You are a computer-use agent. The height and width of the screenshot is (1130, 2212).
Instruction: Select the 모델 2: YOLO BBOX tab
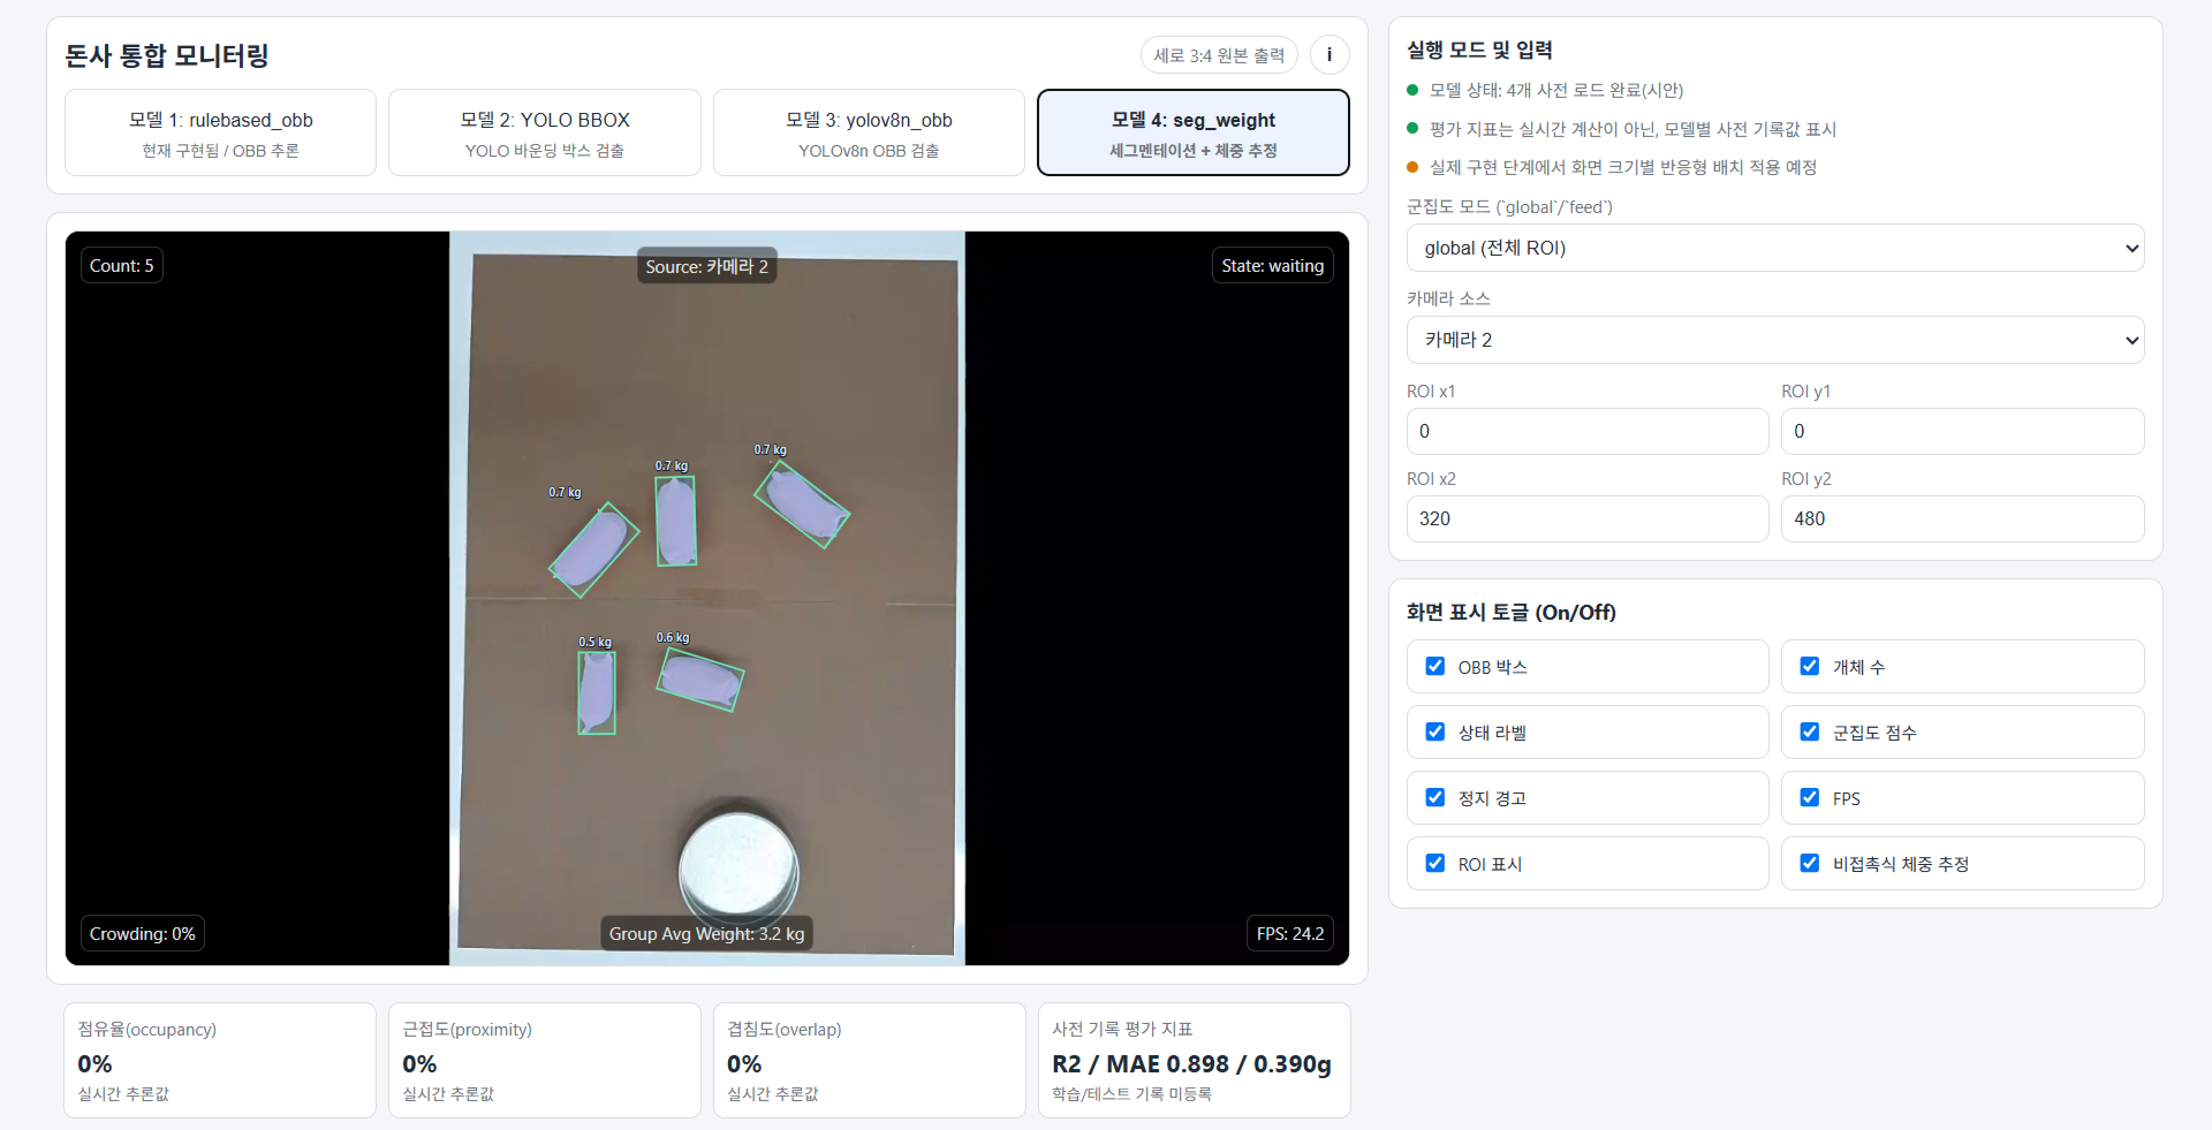pos(544,132)
